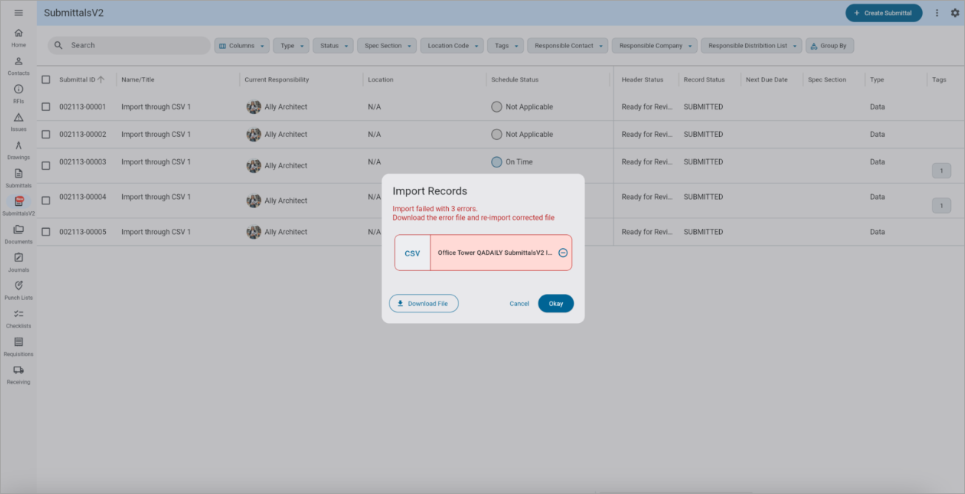Open Checklists from sidebar

click(x=19, y=319)
